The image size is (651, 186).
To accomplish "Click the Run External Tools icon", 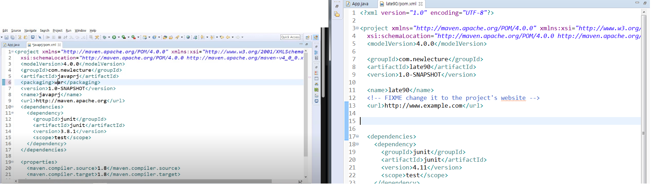I will [133, 37].
